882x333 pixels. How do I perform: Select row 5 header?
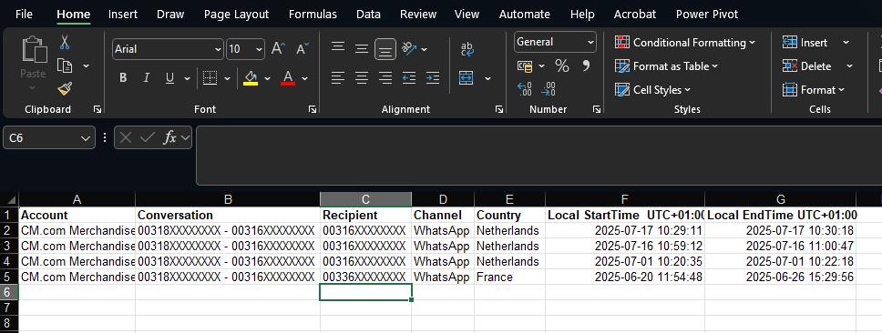pos(9,277)
